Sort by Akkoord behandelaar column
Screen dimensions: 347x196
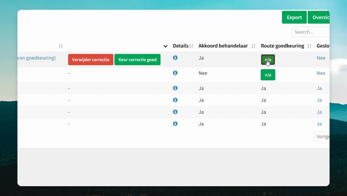(253, 46)
